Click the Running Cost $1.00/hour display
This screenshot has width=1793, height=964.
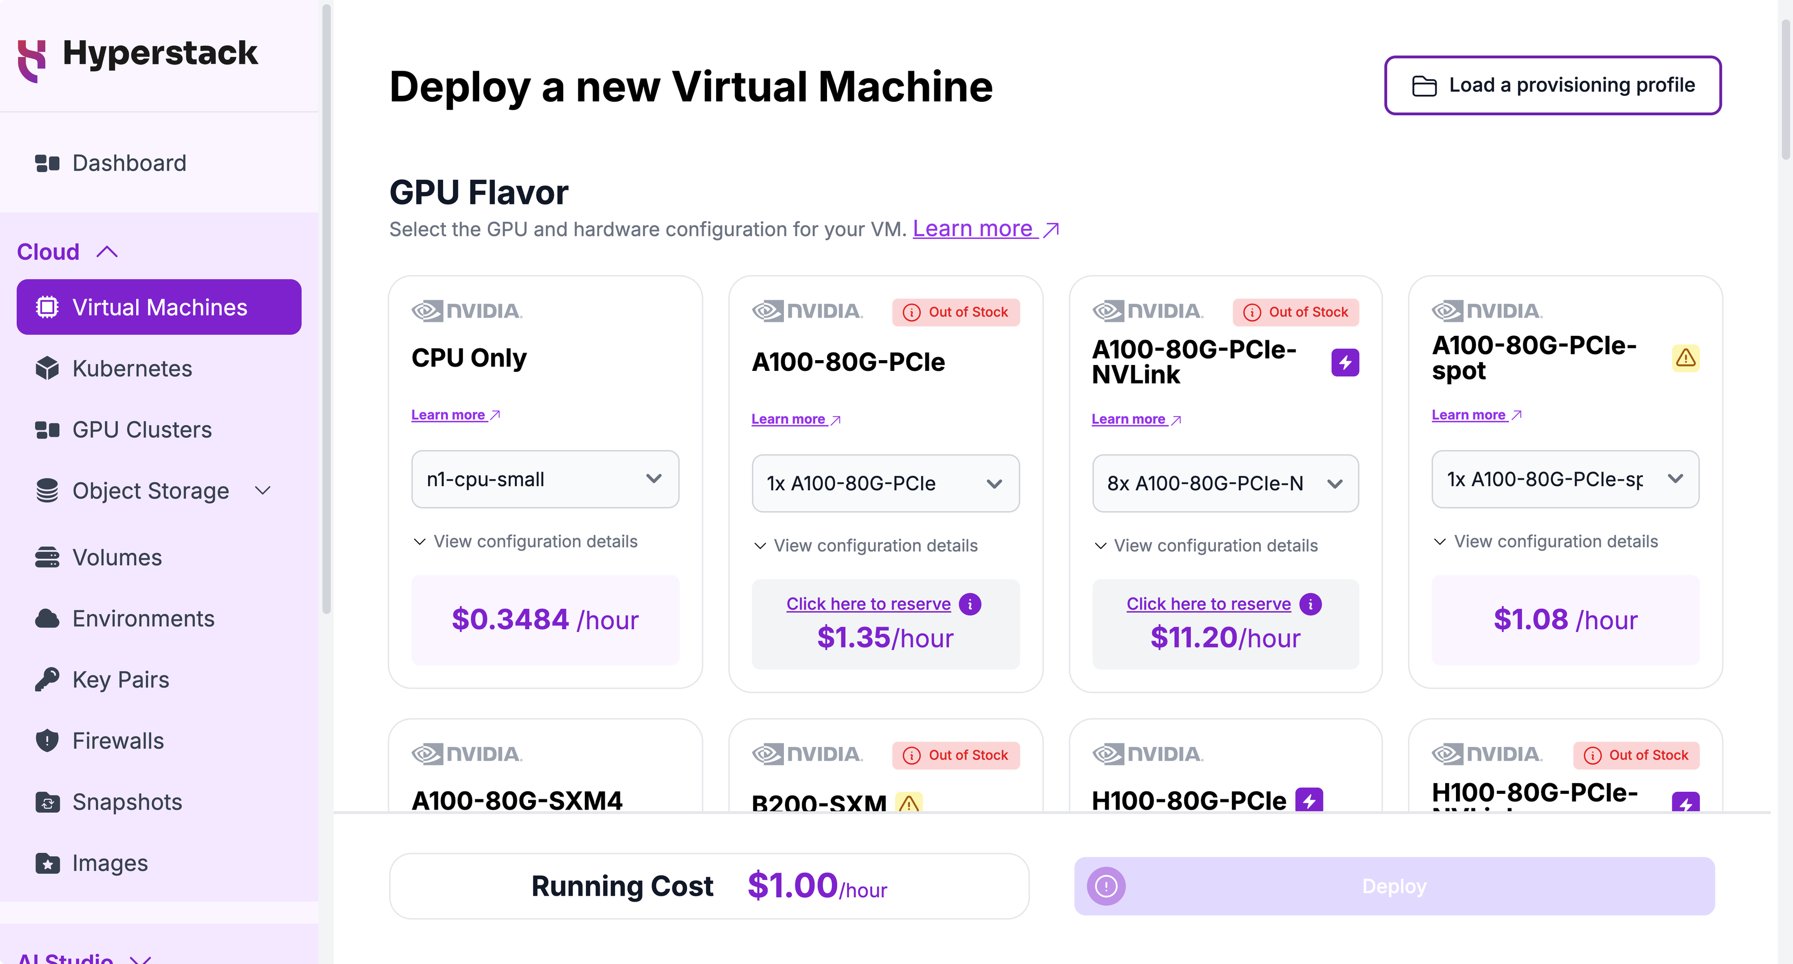click(x=709, y=886)
